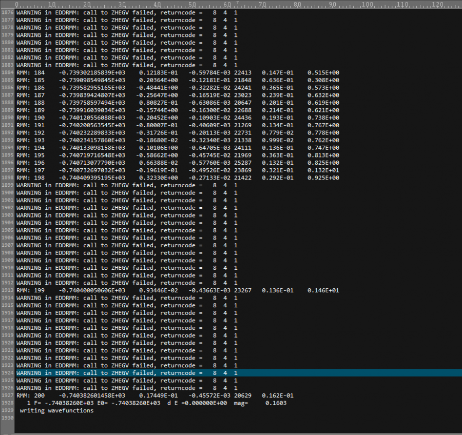Click the value 0.80827E-01
This screenshot has width=462, height=435.
point(159,103)
